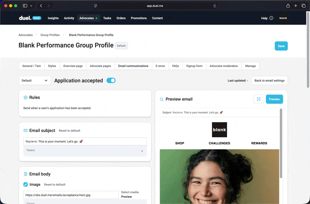Click the Safari sidebar toggle icon
The height and width of the screenshot is (204, 310).
[25, 6]
